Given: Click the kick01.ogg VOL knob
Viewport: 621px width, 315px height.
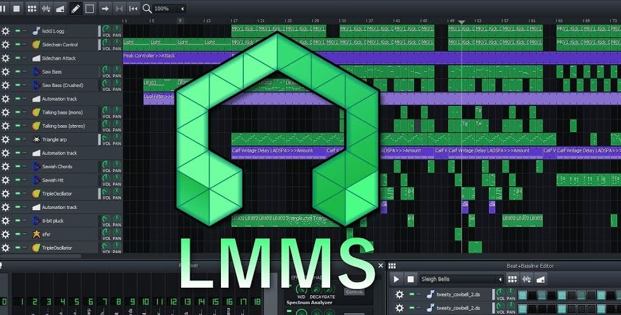Looking at the screenshot, I should 107,29.
